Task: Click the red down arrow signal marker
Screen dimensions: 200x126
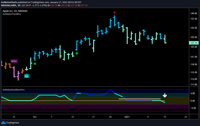Action: (114, 12)
